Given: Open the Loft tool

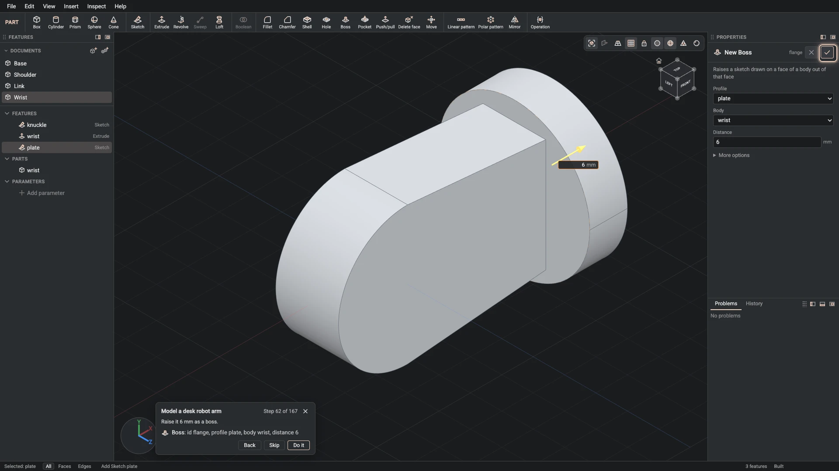Looking at the screenshot, I should (x=219, y=22).
